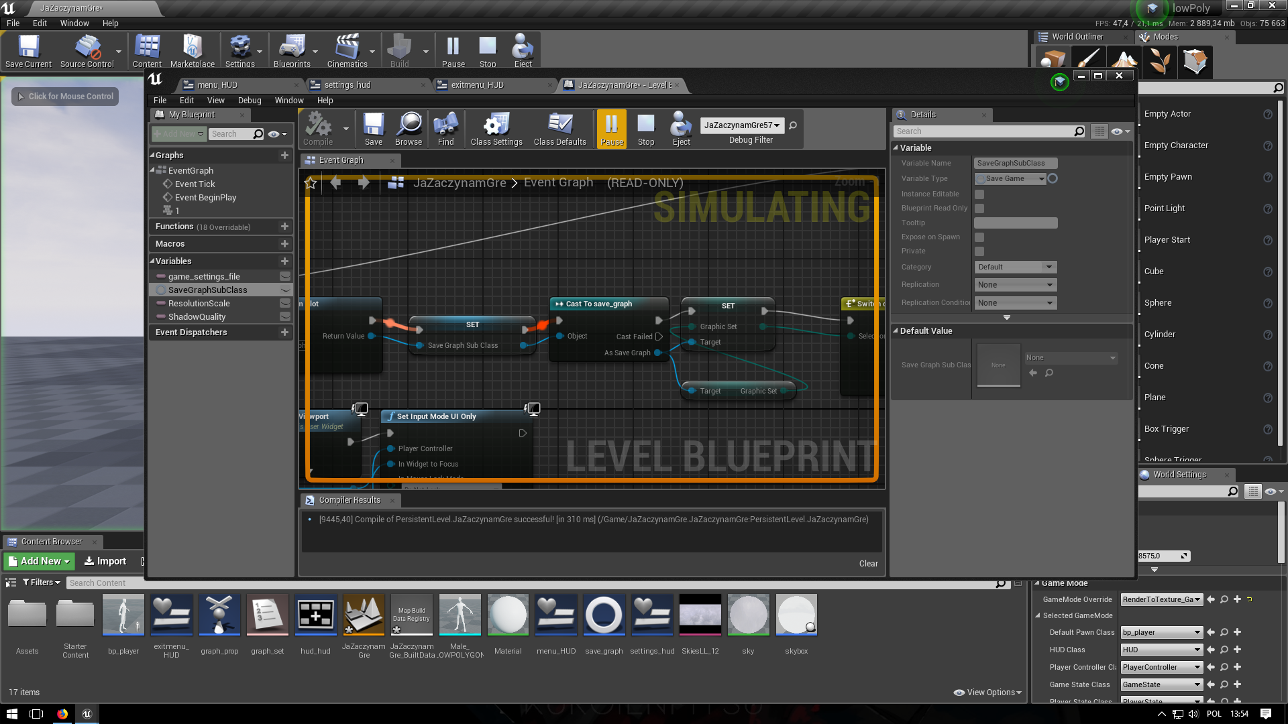
Task: Open Firefox from Windows taskbar
Action: 62,714
